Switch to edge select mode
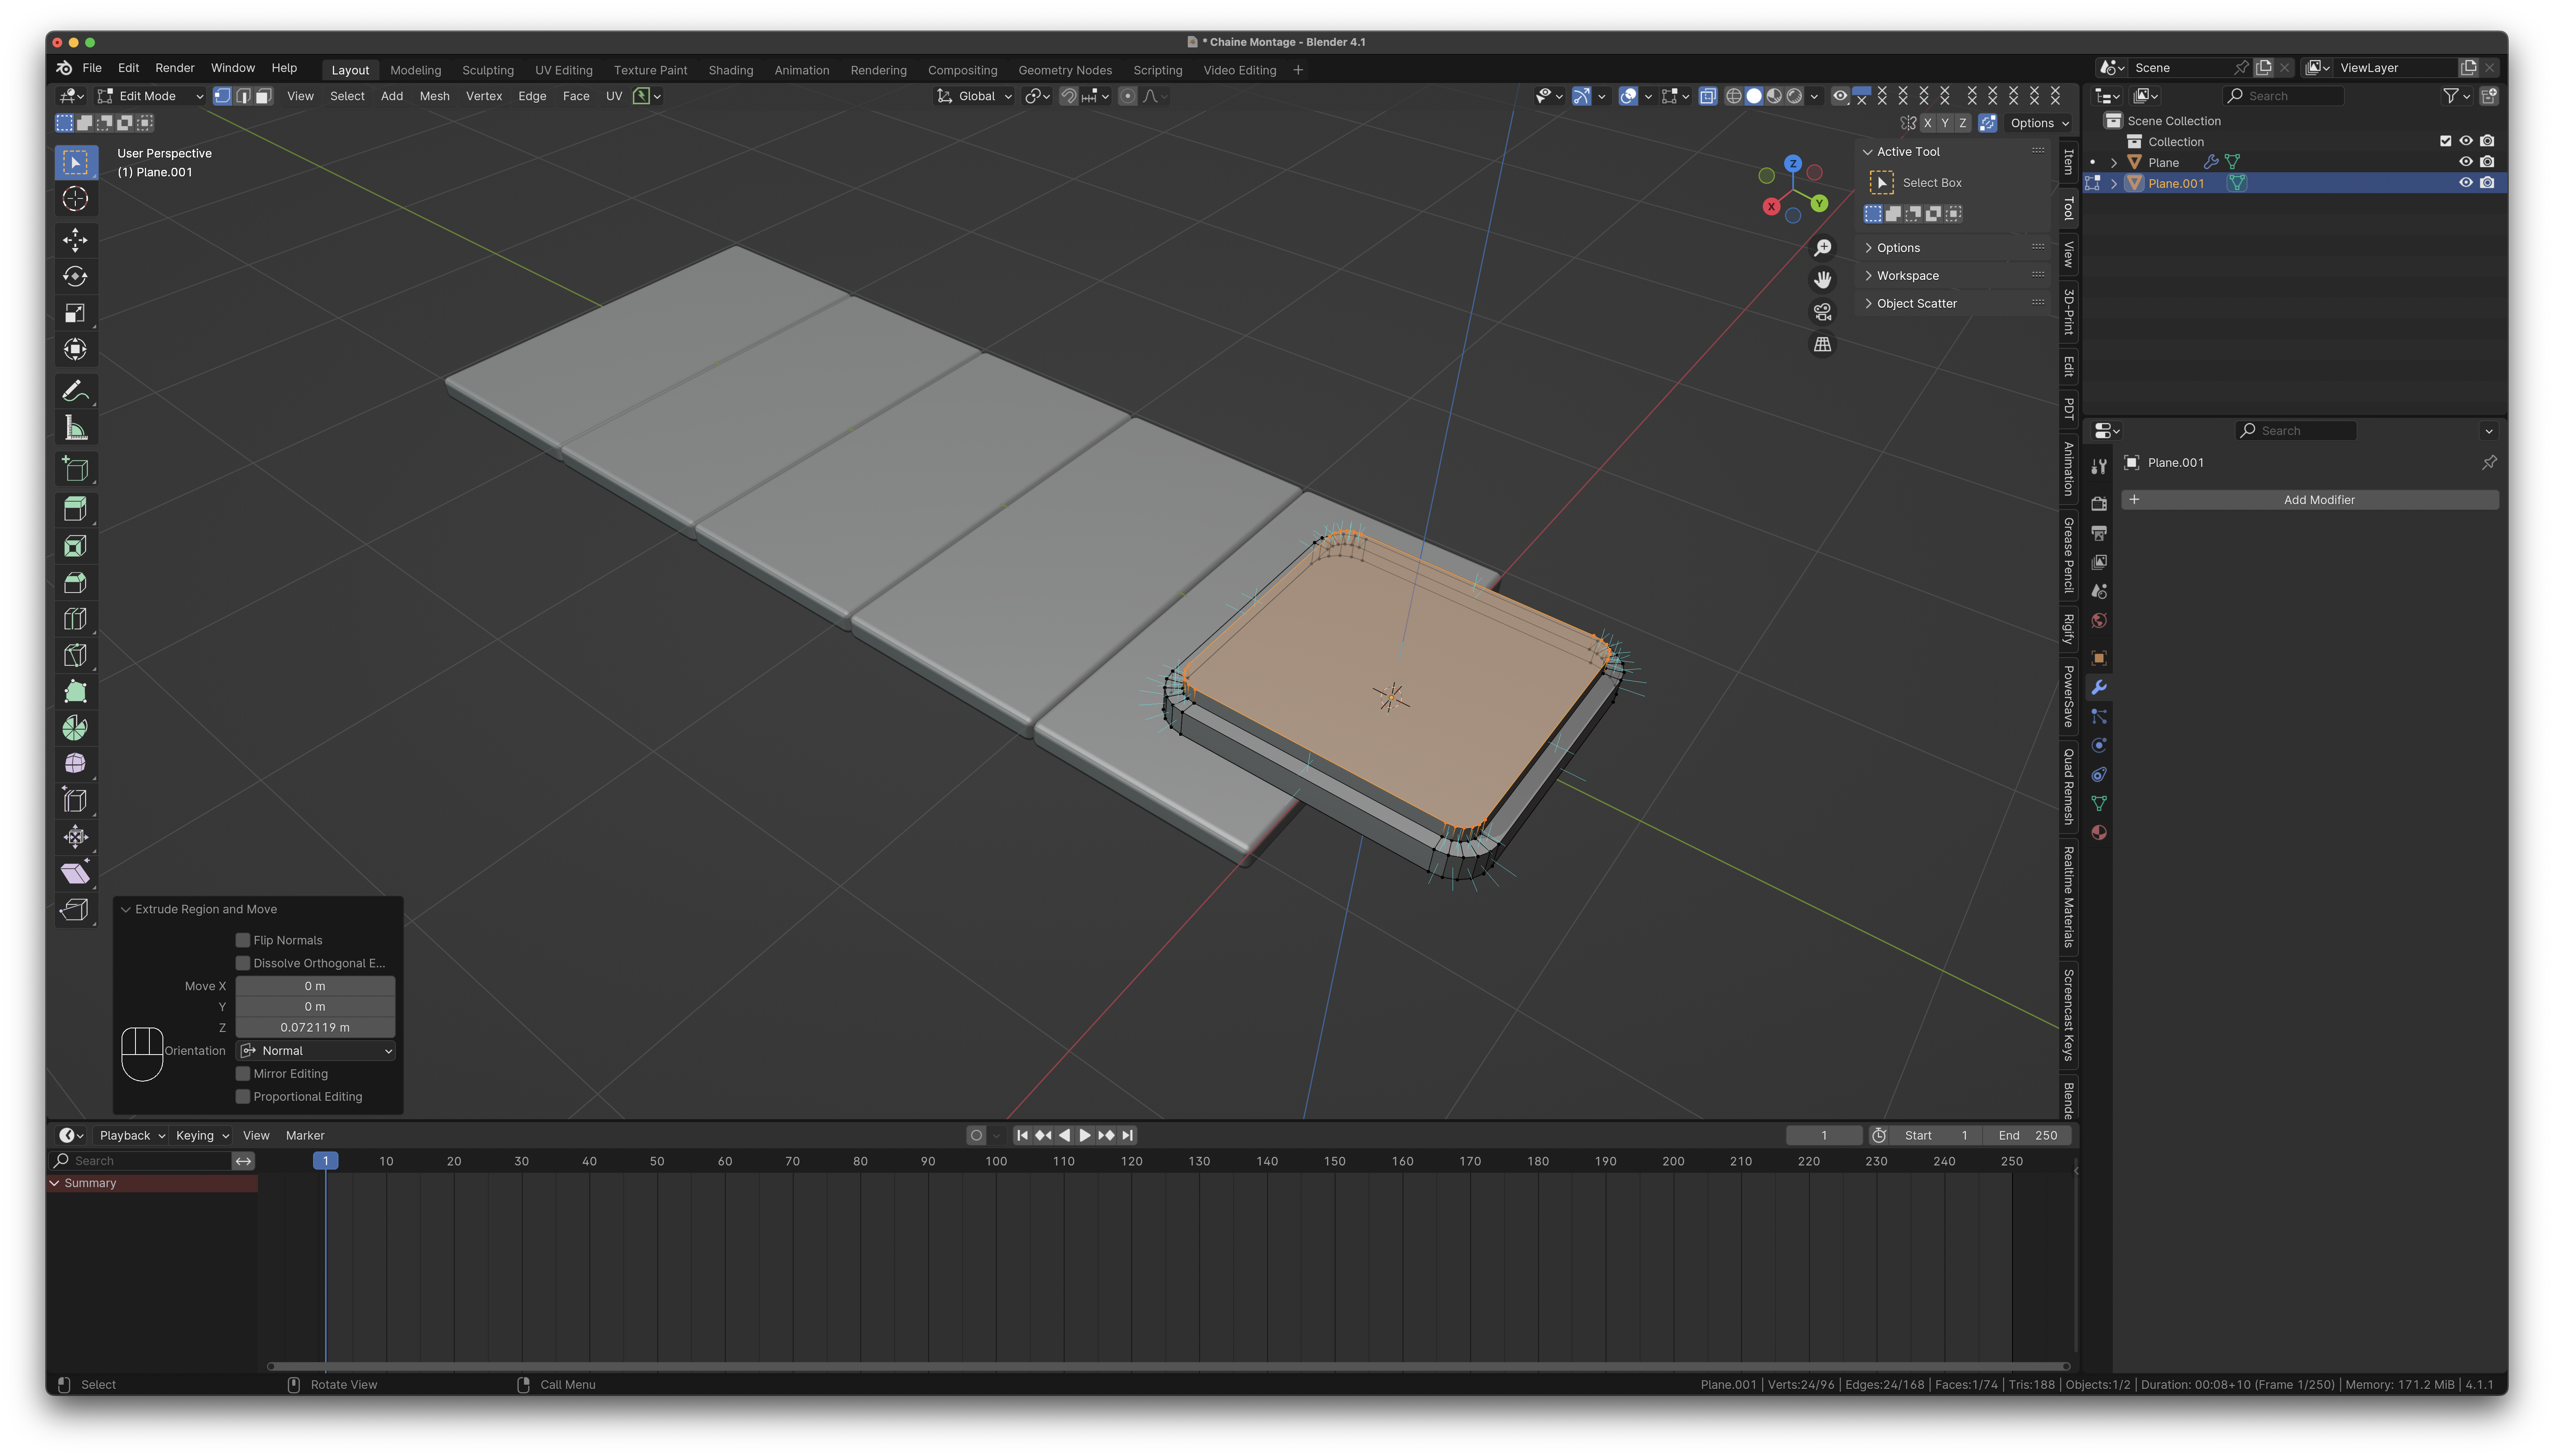Viewport: 2554px width, 1456px height. pos(243,96)
